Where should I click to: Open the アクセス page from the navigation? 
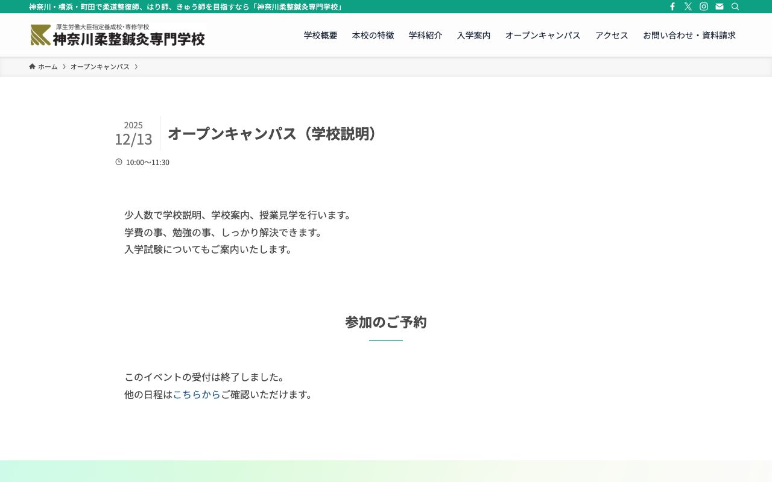(612, 36)
